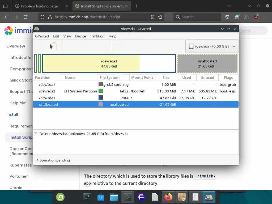Click the Partition column header
The image size is (272, 204).
click(x=48, y=78)
